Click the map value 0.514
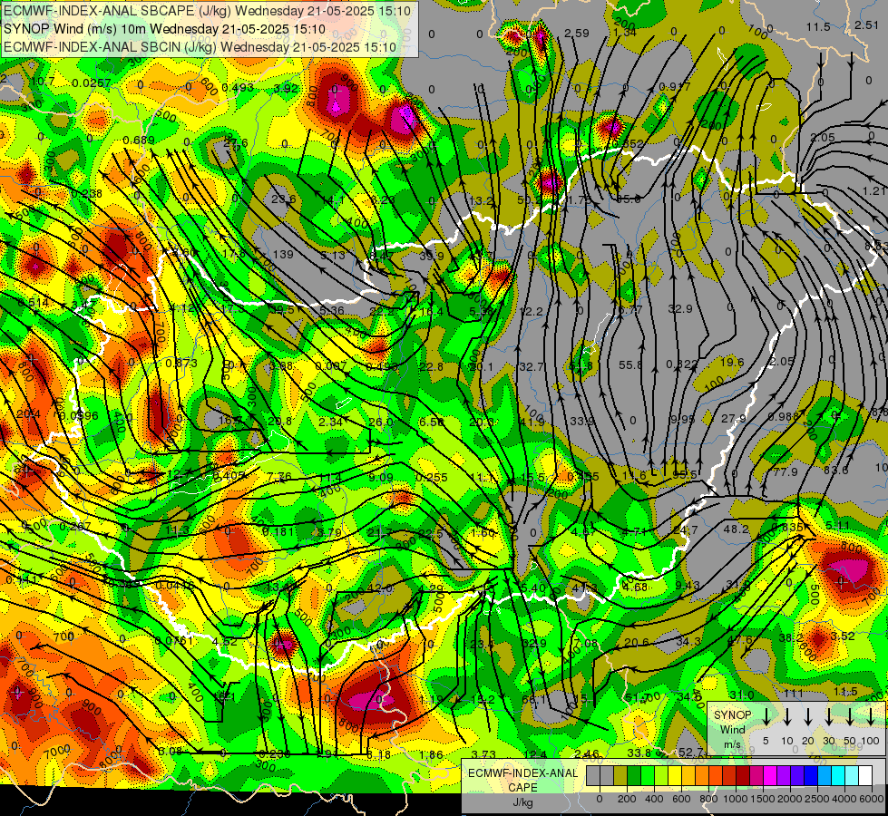Screen dimensions: 888x816 (x=33, y=303)
